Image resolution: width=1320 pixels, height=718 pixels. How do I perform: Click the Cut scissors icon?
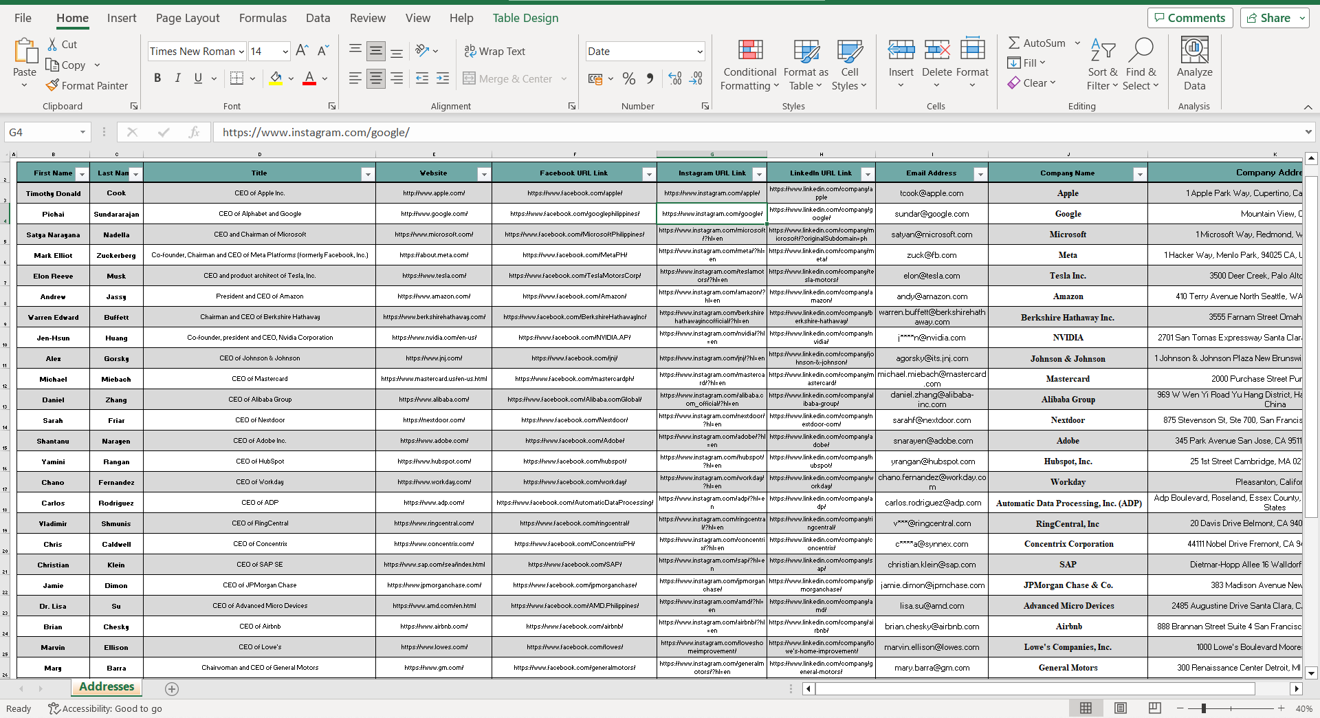tap(52, 45)
